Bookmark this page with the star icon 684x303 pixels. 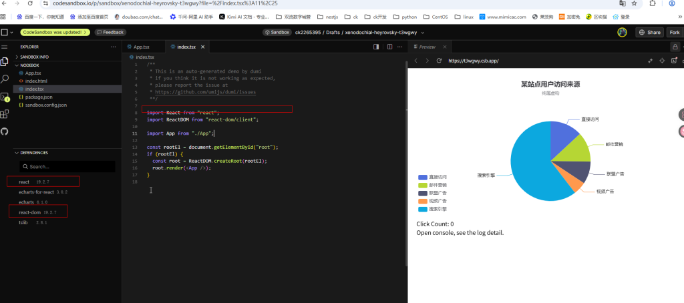[x=635, y=3]
